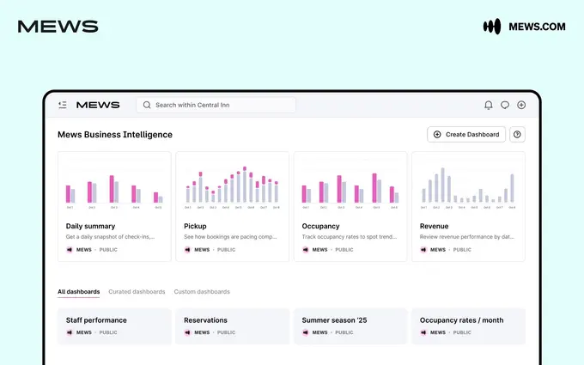Open notifications bell icon

[489, 105]
